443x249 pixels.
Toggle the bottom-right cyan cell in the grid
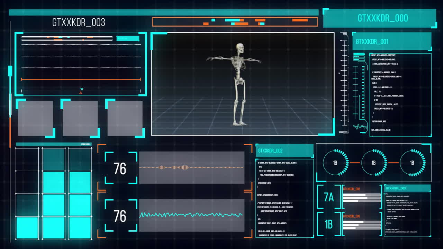(x=80, y=228)
